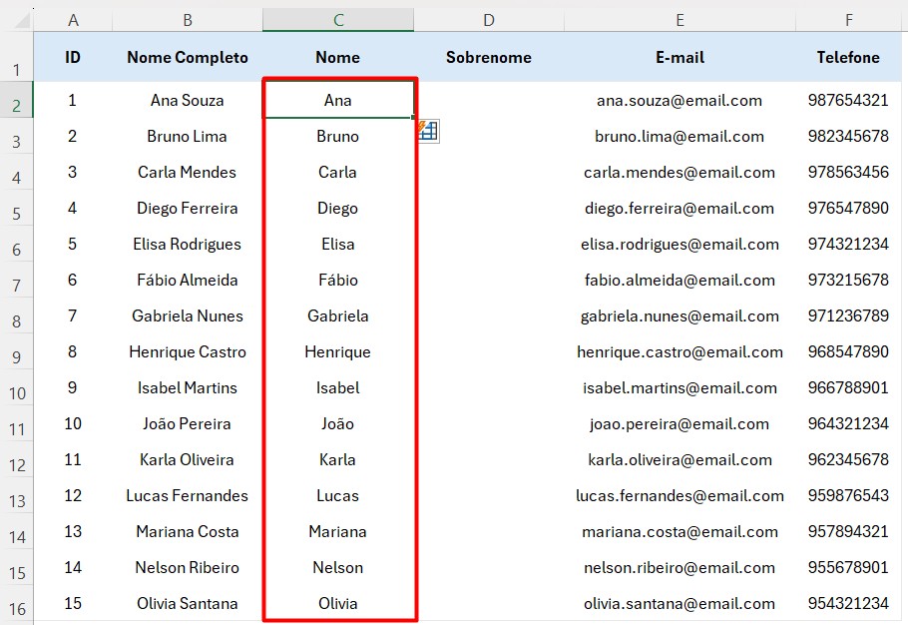This screenshot has height=625, width=908.
Task: Select email 'elisa.rodrigues@email.com'
Action: (x=680, y=244)
